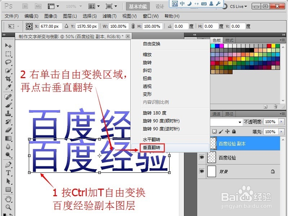Select the Horizontal Type tool
Screen dimensions: 288x216
coord(8,173)
